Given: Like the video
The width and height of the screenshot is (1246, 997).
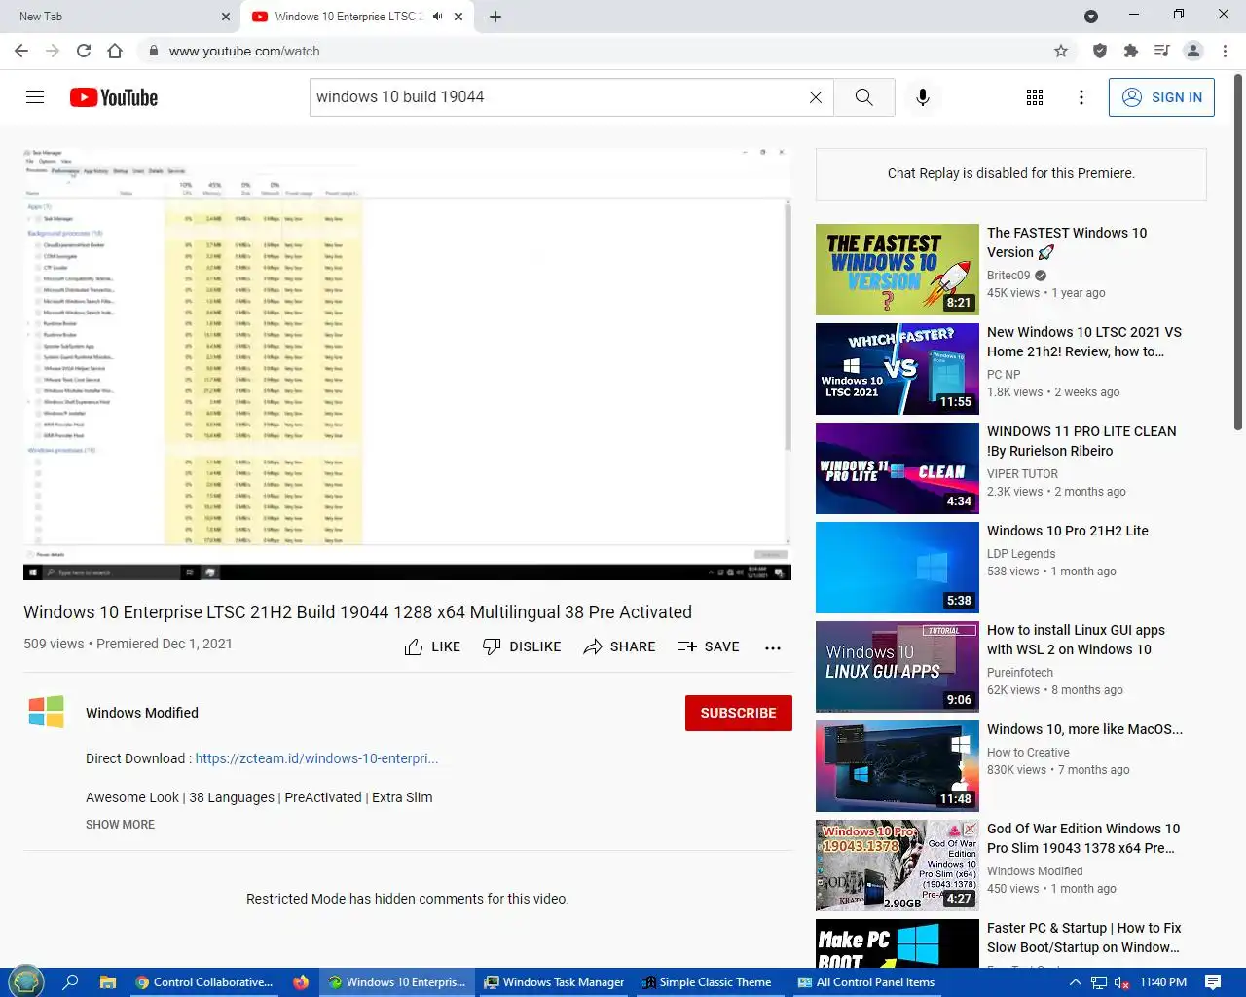Looking at the screenshot, I should pos(432,646).
